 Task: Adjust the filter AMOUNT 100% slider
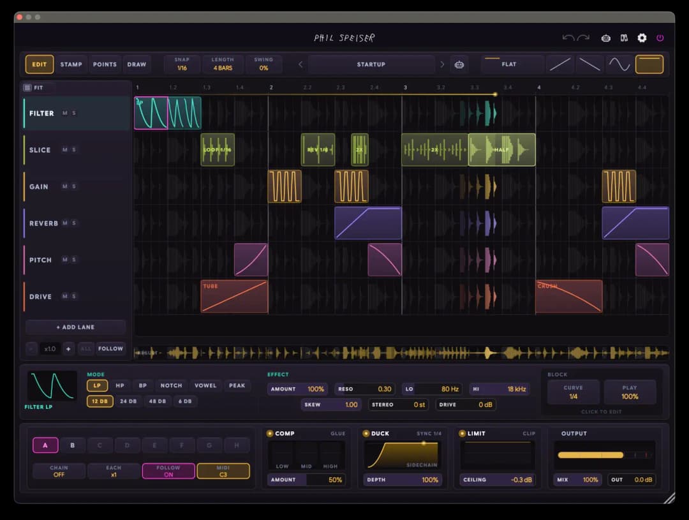[x=297, y=389]
